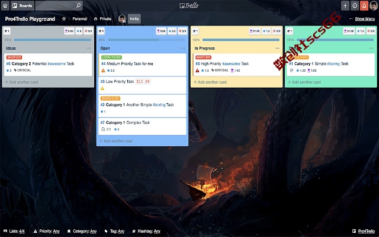Open the green list's actions menu
The width and height of the screenshot is (379, 237).
pyautogui.click(x=371, y=48)
